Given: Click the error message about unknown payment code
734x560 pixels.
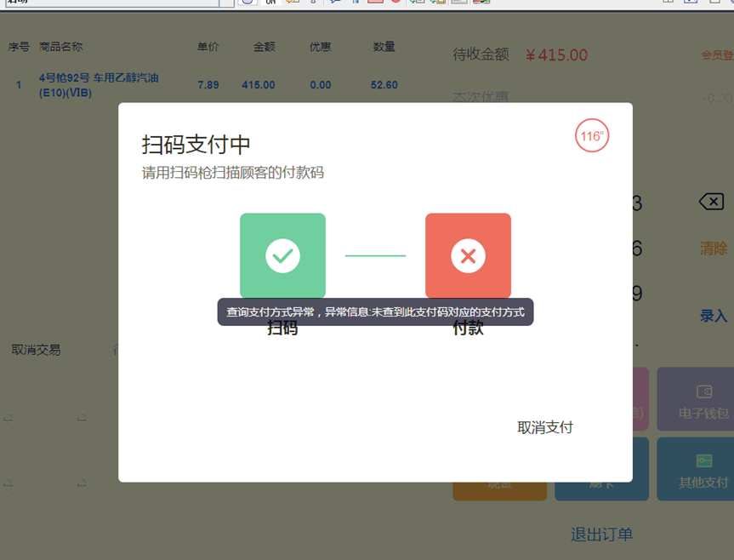Looking at the screenshot, I should pyautogui.click(x=375, y=311).
